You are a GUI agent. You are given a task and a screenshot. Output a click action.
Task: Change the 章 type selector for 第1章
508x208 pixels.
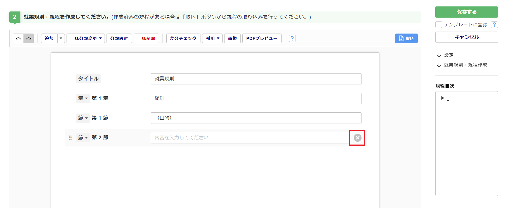pyautogui.click(x=83, y=98)
